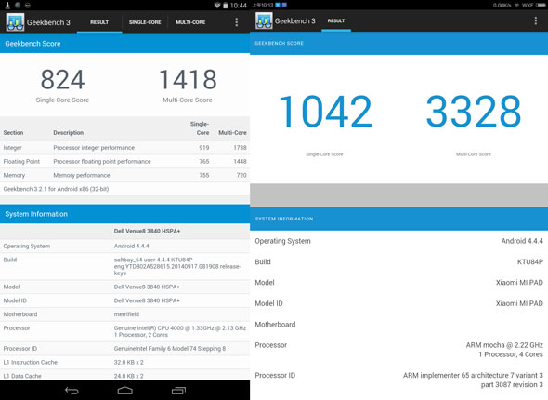Tap the Model ID row value Xiaomi MI PAD
Viewport: 548px width, 400px height.
[x=519, y=303]
